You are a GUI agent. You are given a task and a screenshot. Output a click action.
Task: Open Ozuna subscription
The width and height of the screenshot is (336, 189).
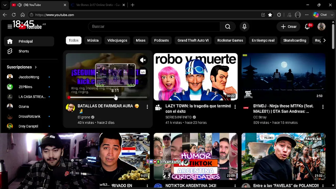point(29,107)
